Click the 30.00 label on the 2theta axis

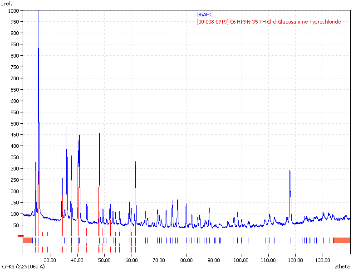(49, 260)
